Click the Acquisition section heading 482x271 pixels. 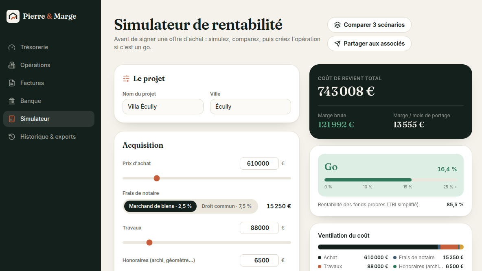[x=143, y=145]
